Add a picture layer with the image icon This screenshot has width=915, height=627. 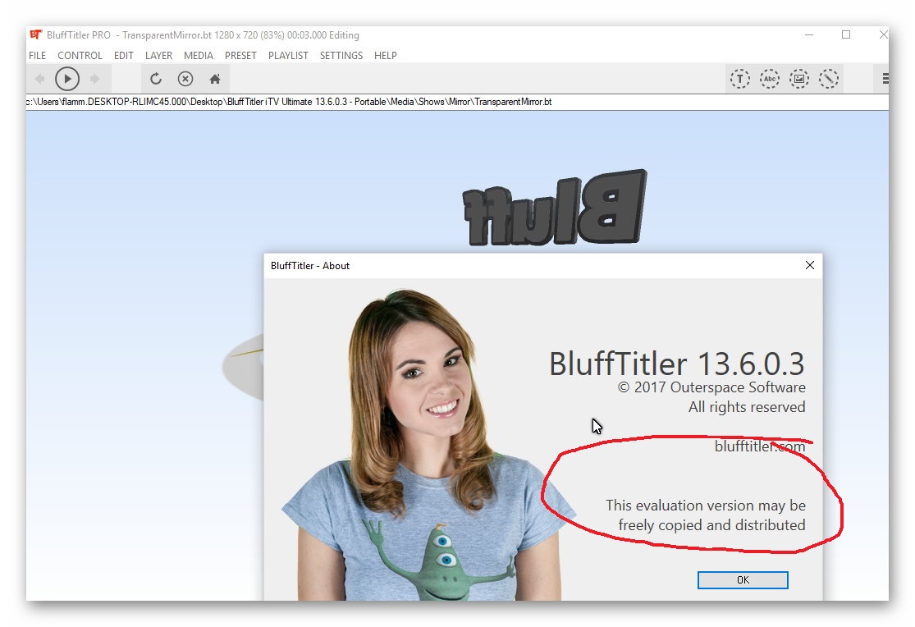point(798,79)
